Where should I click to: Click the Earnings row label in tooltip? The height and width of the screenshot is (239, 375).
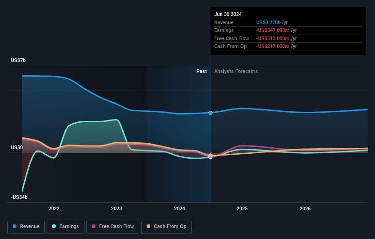[x=224, y=30]
